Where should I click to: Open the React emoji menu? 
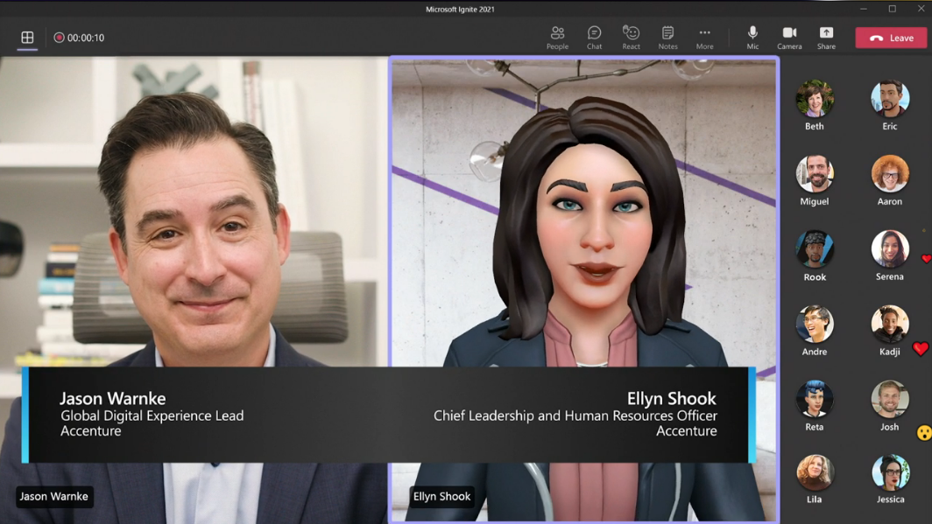[631, 37]
